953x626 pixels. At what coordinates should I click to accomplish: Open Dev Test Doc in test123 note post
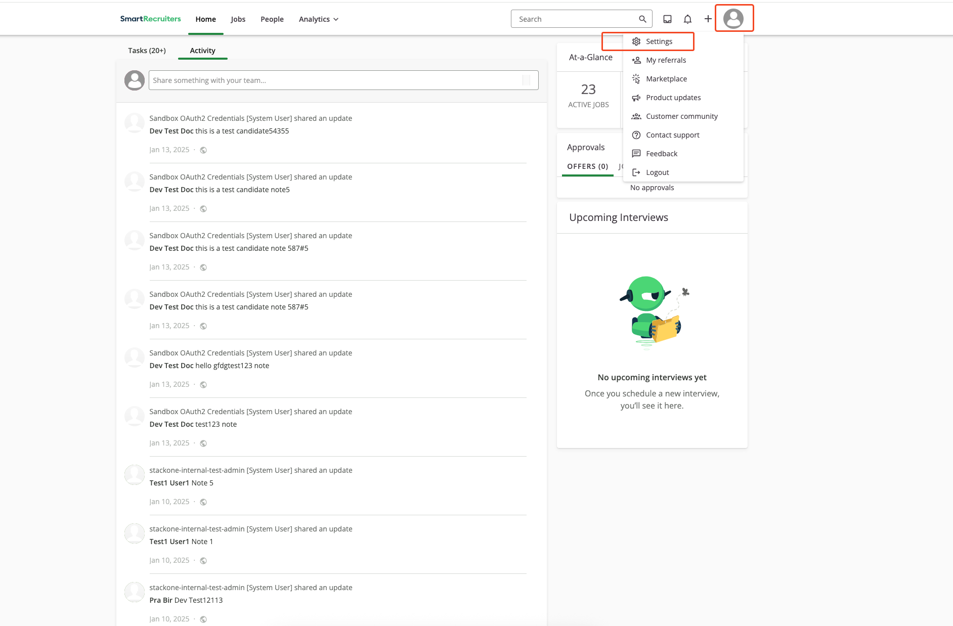[171, 424]
